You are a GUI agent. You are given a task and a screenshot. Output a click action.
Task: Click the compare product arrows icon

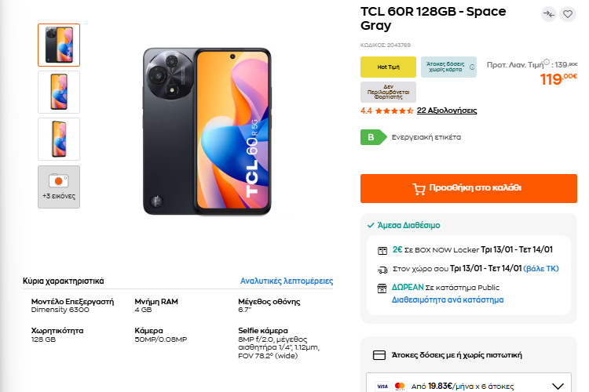pyautogui.click(x=549, y=14)
